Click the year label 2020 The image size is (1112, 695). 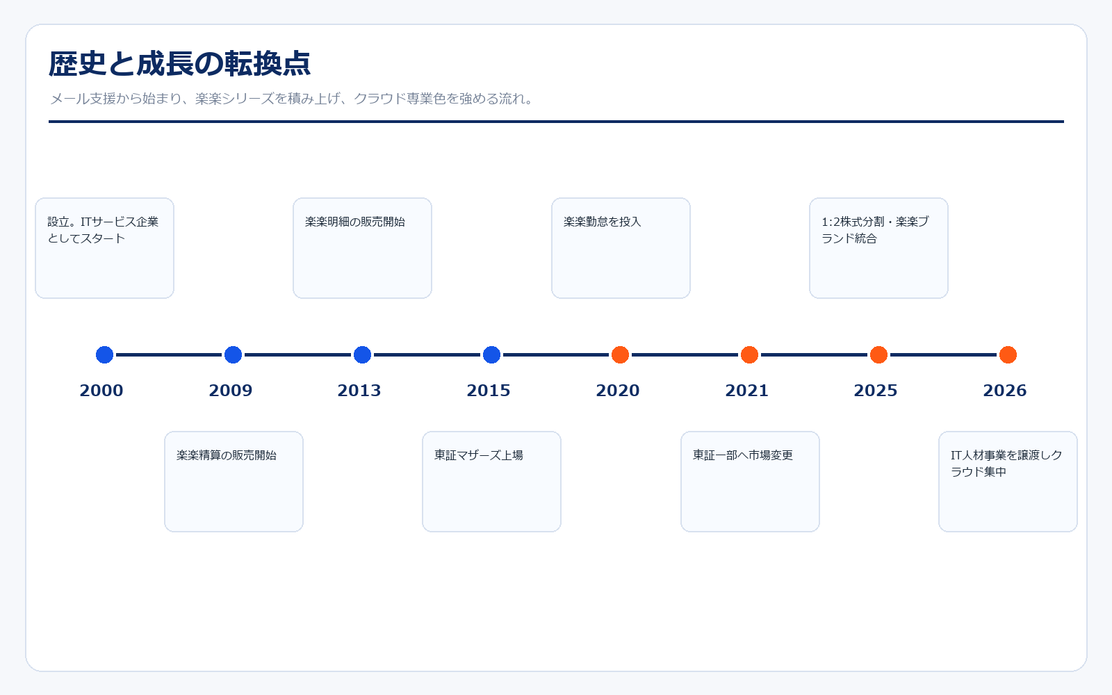tap(618, 391)
